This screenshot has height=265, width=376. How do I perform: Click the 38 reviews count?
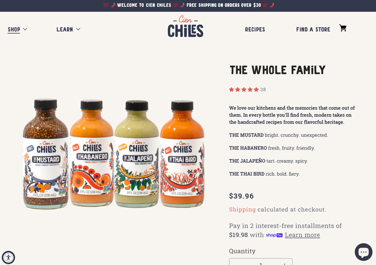click(263, 90)
